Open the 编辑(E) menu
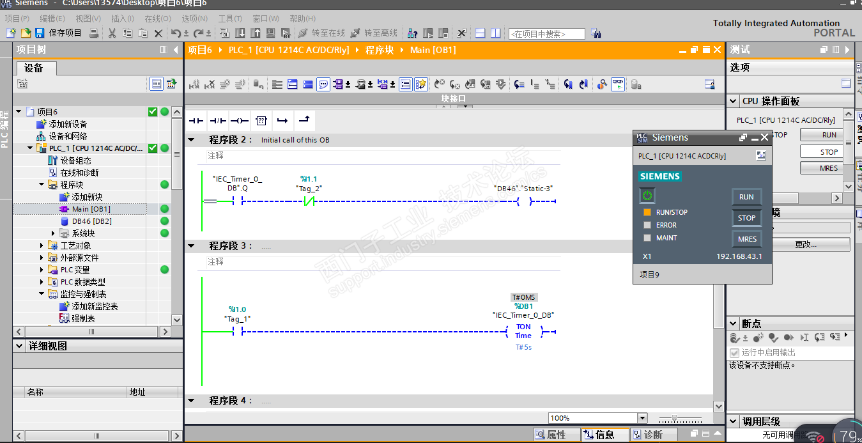Viewport: 862px width, 443px height. [52, 19]
